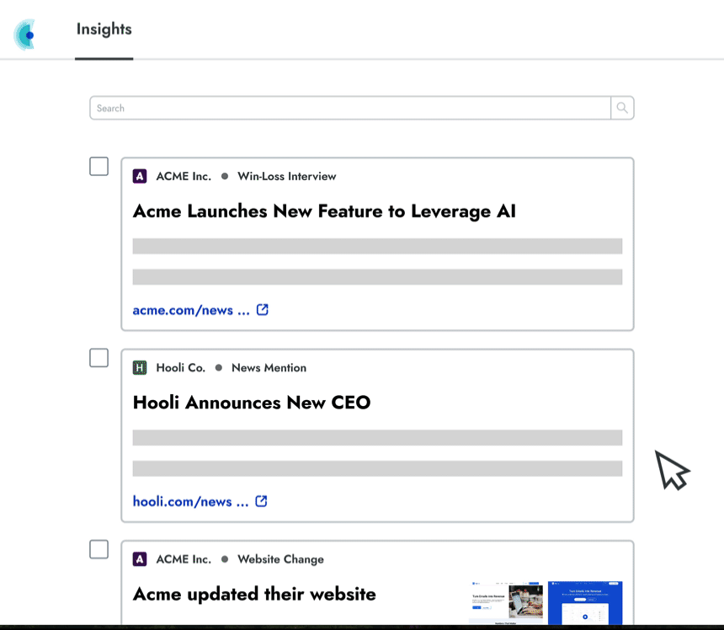Viewport: 724px width, 630px height.
Task: Open the Hooli Announces New CEO headline
Action: pos(252,403)
